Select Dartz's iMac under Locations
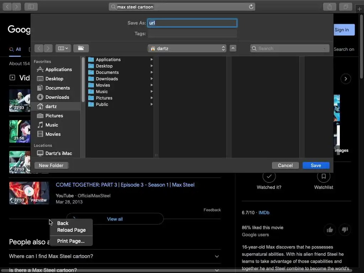 (x=55, y=154)
